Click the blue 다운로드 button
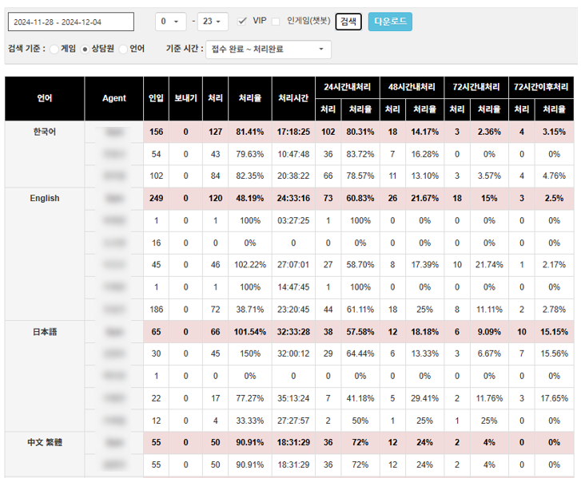581x478 pixels. [x=390, y=22]
